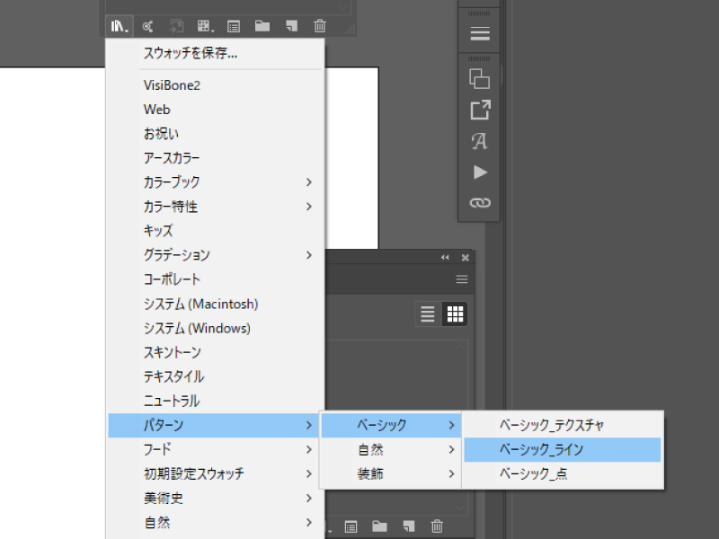719x539 pixels.
Task: Open the Character Styles panel icon
Action: (479, 141)
